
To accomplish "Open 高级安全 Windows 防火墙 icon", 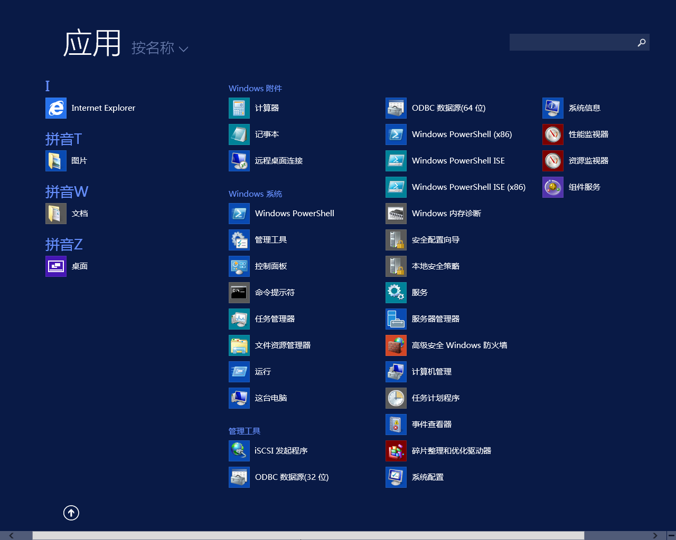I will click(x=396, y=345).
